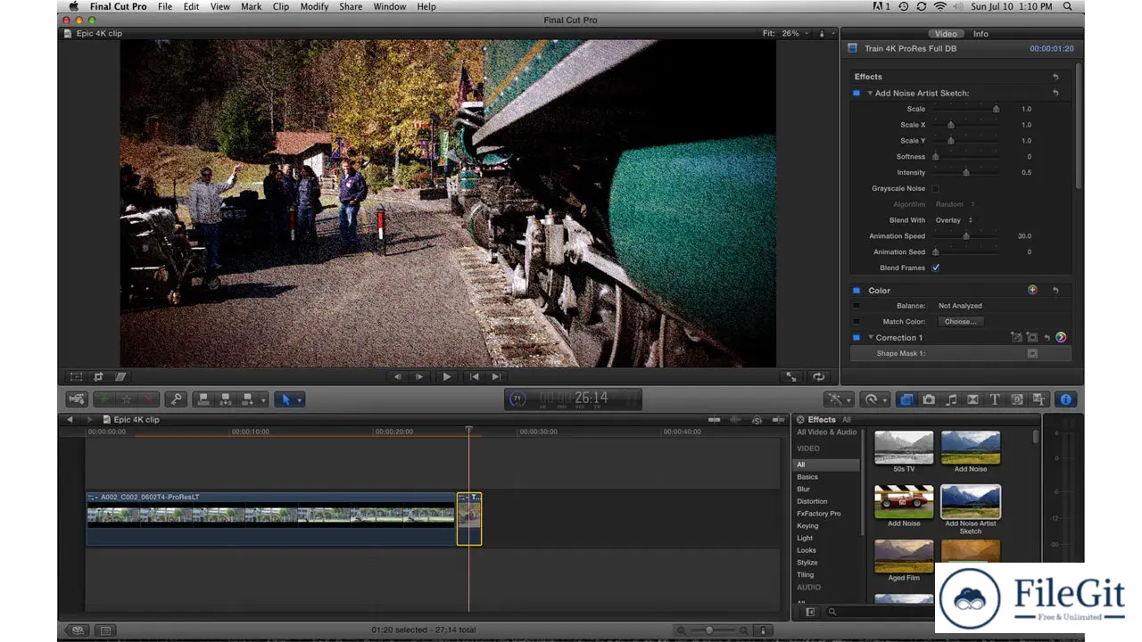Open the Enhancements magic wand menu
This screenshot has height=642, width=1142.
tap(839, 399)
